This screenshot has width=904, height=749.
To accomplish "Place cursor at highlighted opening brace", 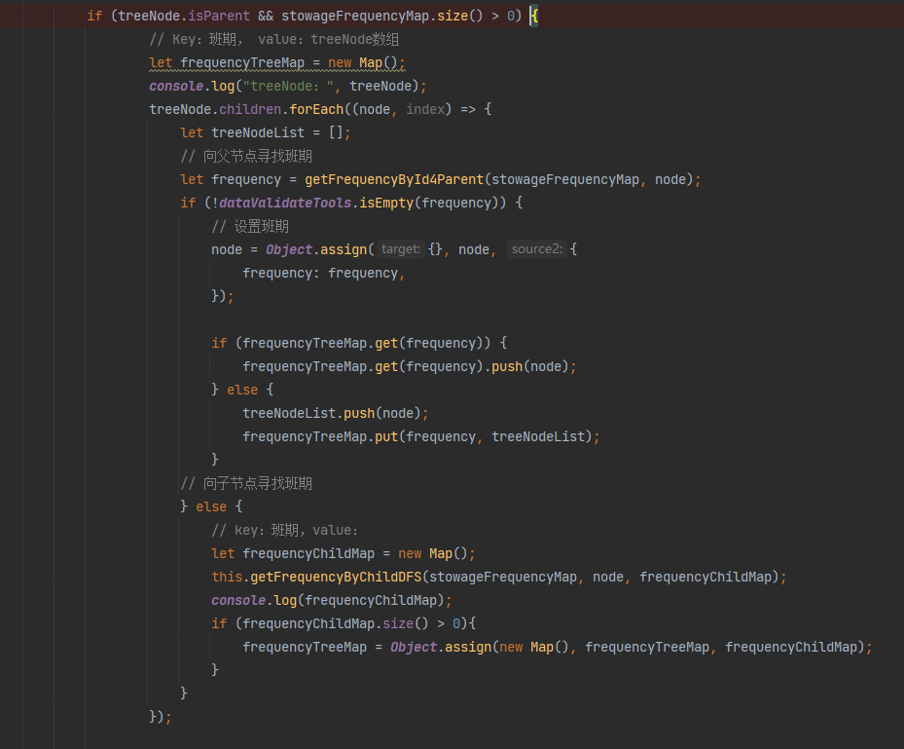I will tap(534, 17).
